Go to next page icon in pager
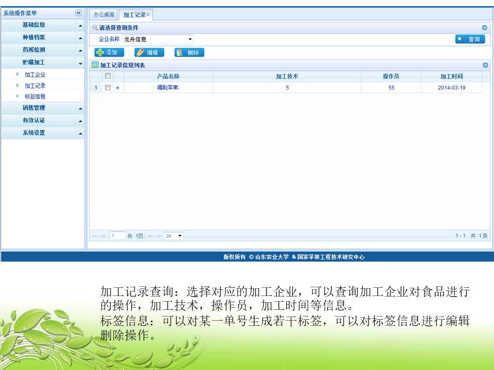The image size is (494, 370). coord(151,236)
